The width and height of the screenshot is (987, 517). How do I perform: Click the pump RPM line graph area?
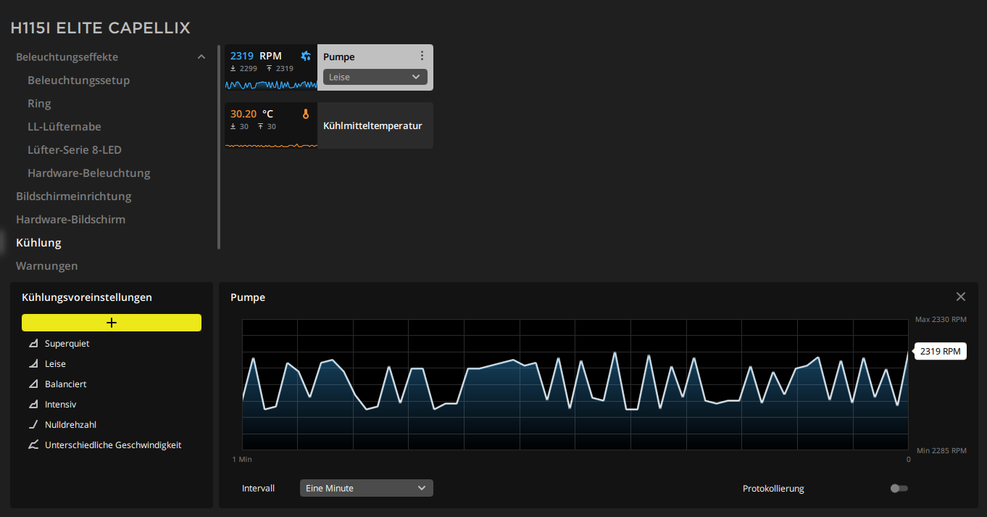click(x=575, y=384)
